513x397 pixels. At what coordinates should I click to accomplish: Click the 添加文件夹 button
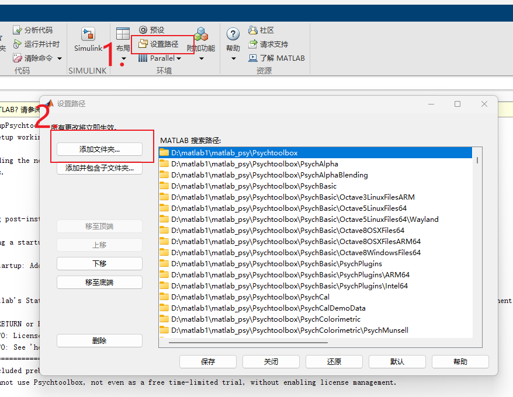tap(99, 149)
